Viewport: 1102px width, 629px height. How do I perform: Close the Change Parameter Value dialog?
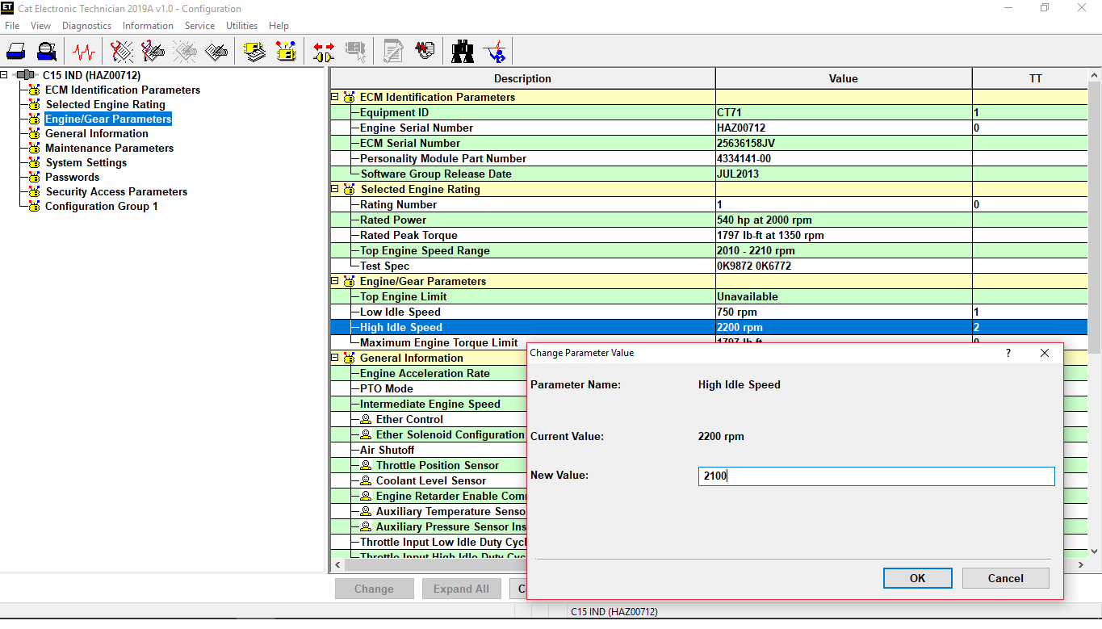click(1045, 353)
